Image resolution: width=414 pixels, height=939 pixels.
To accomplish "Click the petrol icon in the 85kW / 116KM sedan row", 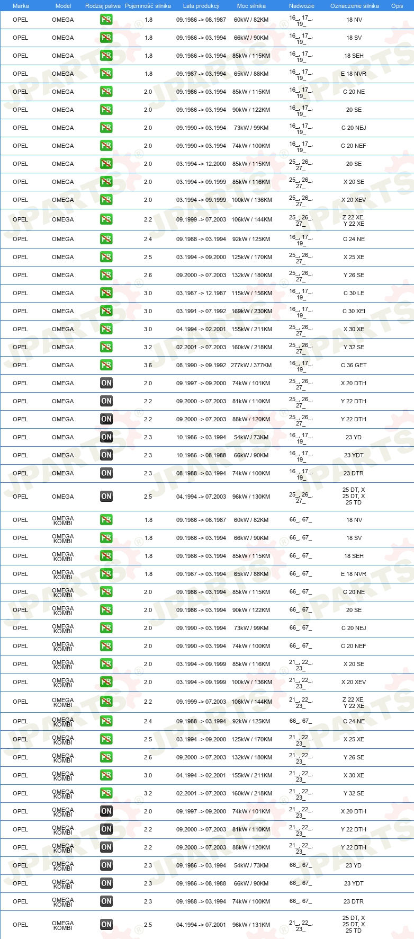I will pos(106,182).
